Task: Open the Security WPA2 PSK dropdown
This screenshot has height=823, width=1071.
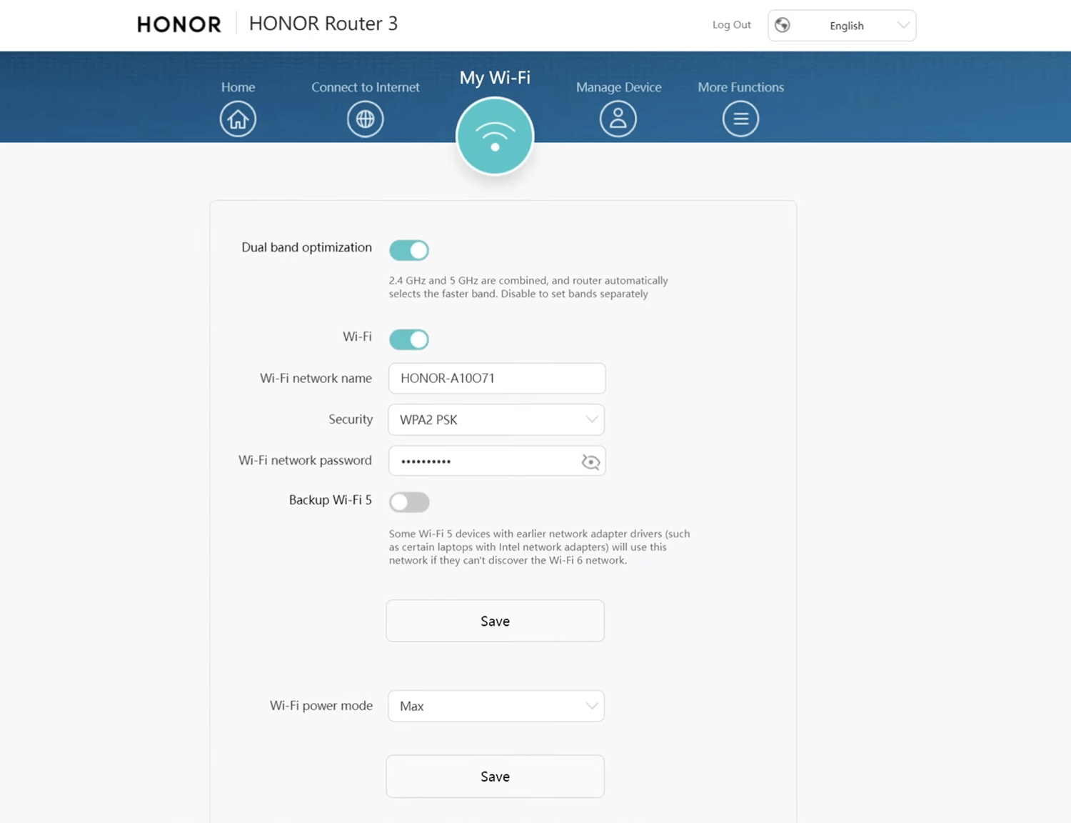Action: pyautogui.click(x=496, y=420)
